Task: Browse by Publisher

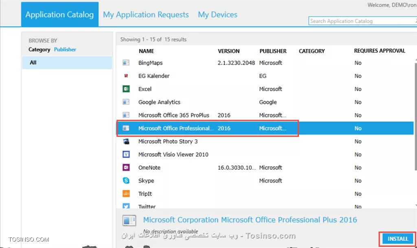Action: pos(65,49)
